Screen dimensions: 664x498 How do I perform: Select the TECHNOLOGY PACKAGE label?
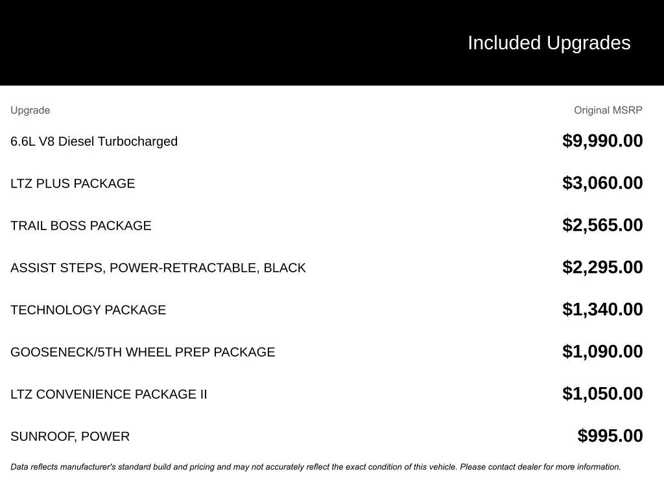point(88,310)
